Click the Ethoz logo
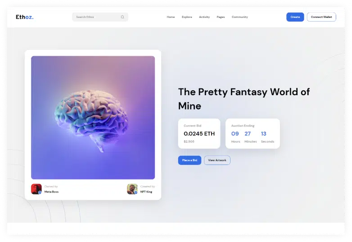 (x=25, y=17)
